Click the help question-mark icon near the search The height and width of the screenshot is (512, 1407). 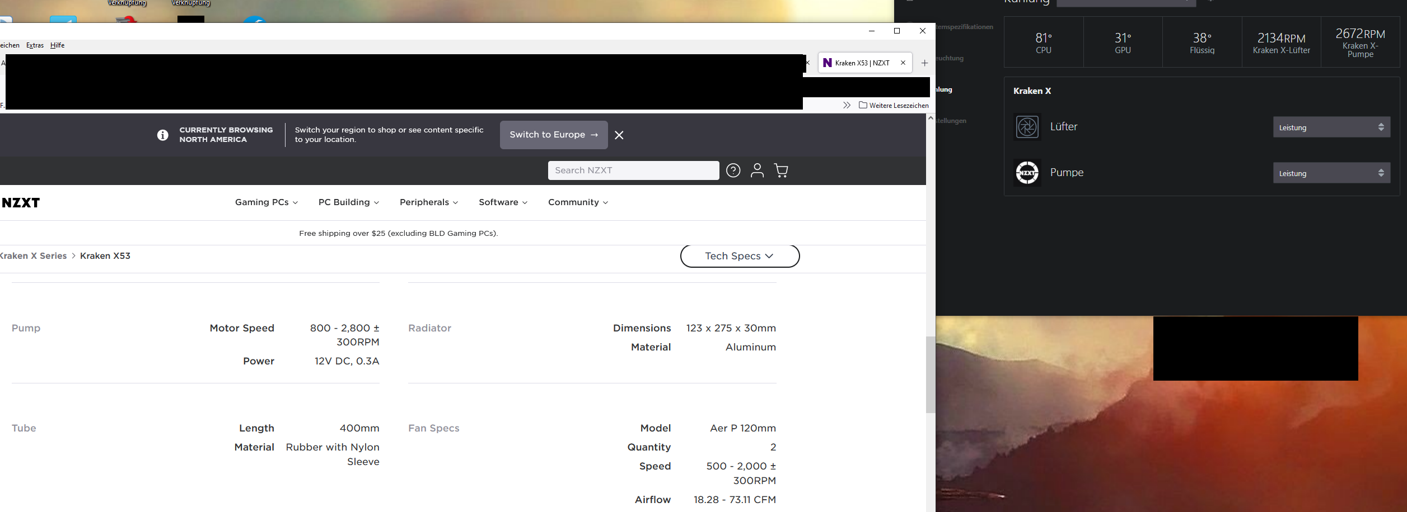tap(733, 170)
